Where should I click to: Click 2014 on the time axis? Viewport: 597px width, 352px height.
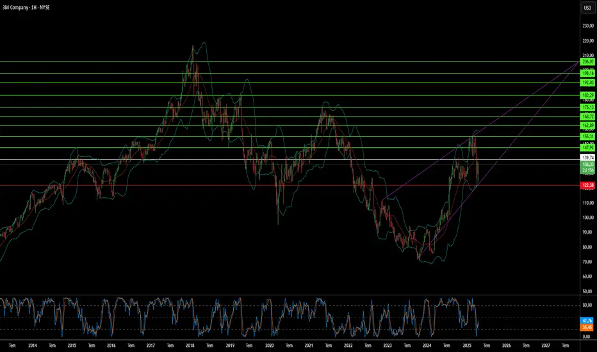[33, 344]
